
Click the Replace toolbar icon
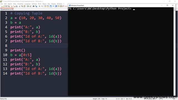36,6
